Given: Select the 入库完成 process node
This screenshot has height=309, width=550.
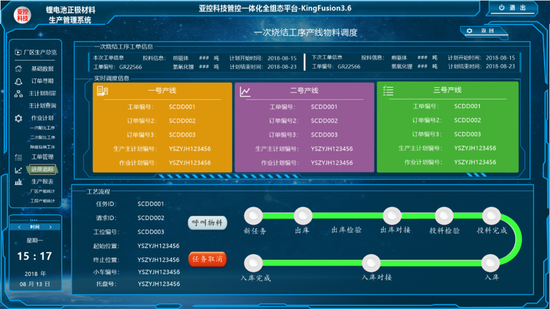Looking at the screenshot, I should tap(253, 263).
